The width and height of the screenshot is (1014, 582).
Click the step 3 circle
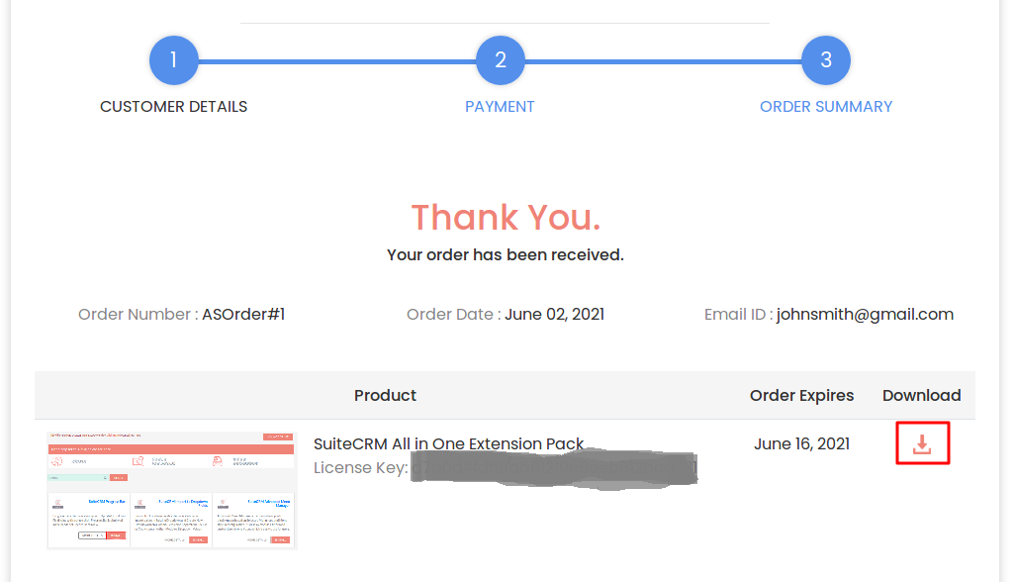[826, 60]
